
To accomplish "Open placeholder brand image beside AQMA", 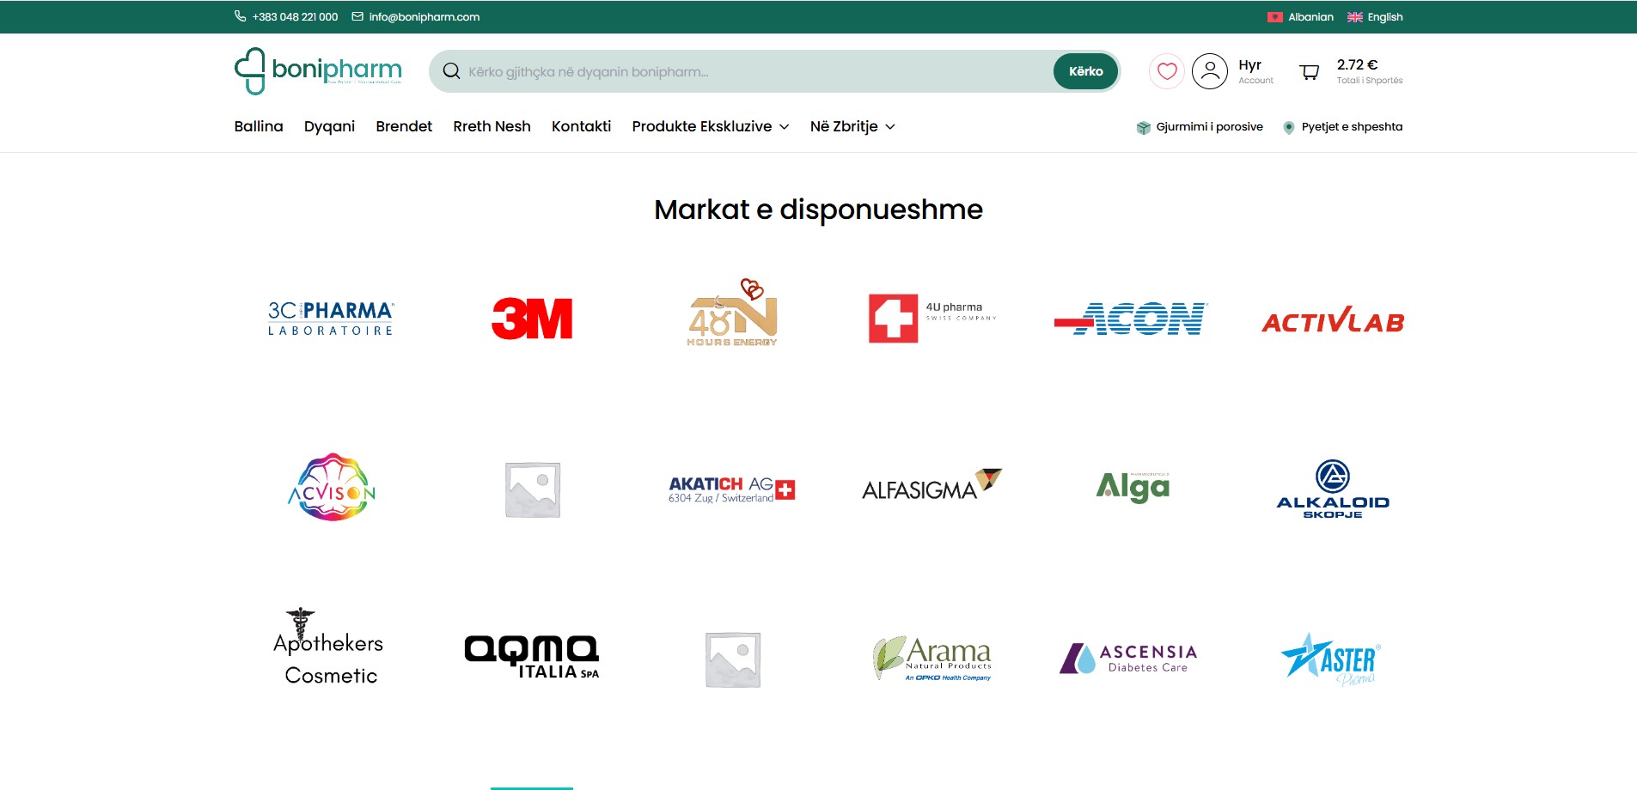I will click(732, 659).
